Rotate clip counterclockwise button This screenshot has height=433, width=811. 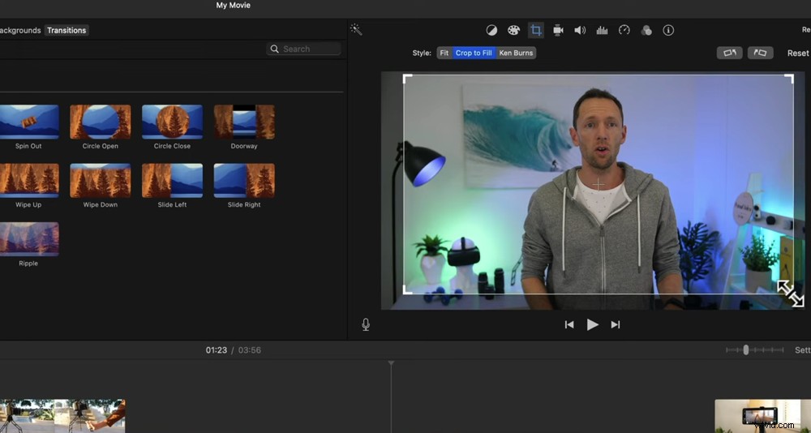[x=729, y=53]
